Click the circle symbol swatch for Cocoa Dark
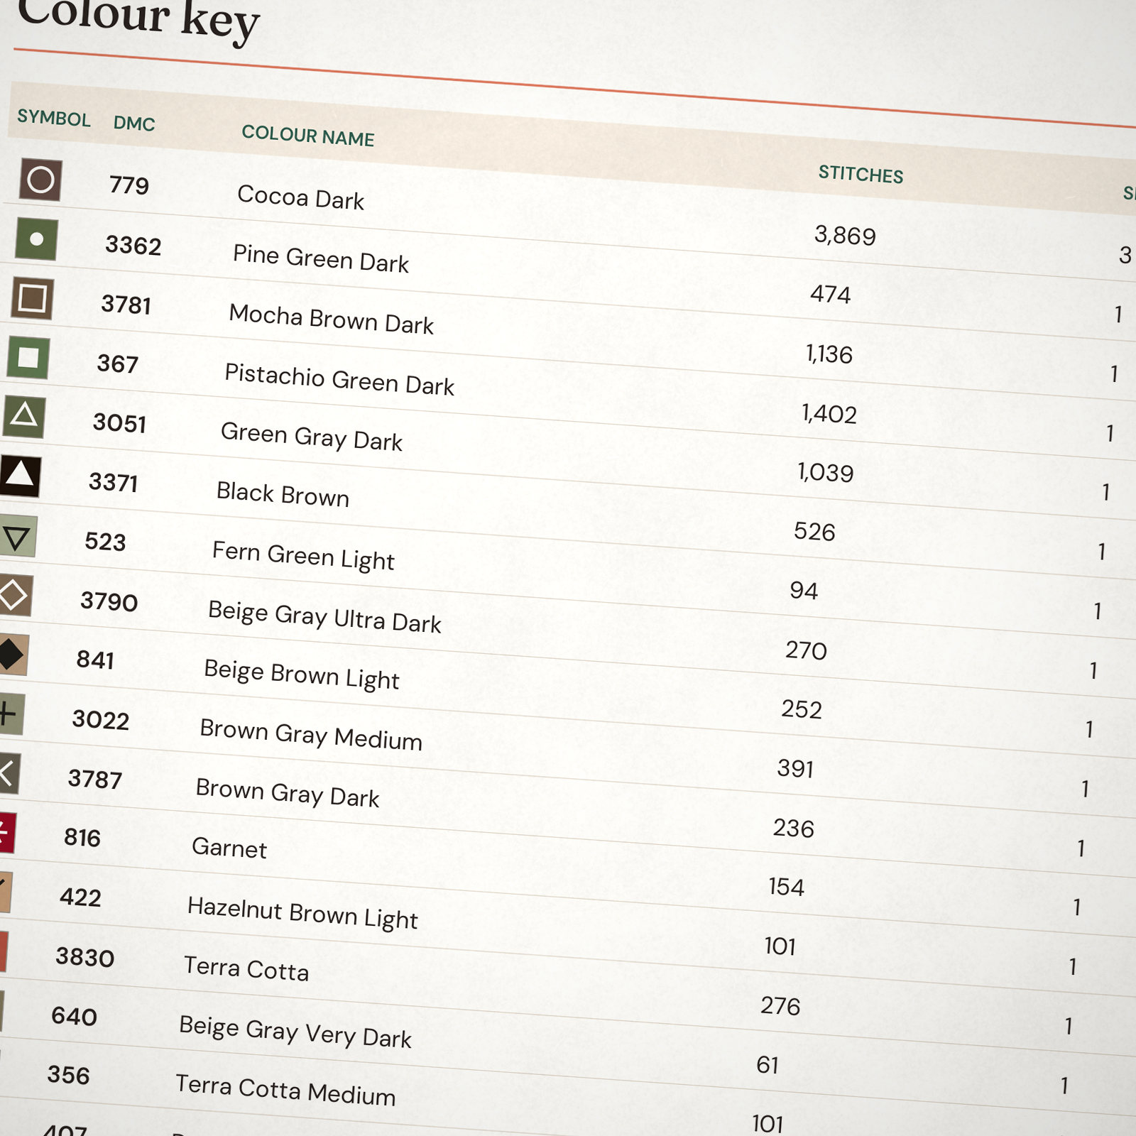This screenshot has height=1136, width=1136. pyautogui.click(x=40, y=180)
